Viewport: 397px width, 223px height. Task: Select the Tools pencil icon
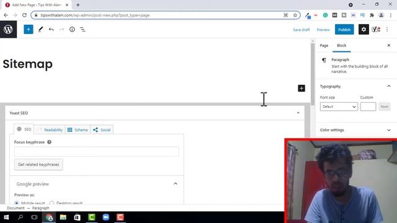tap(40, 30)
